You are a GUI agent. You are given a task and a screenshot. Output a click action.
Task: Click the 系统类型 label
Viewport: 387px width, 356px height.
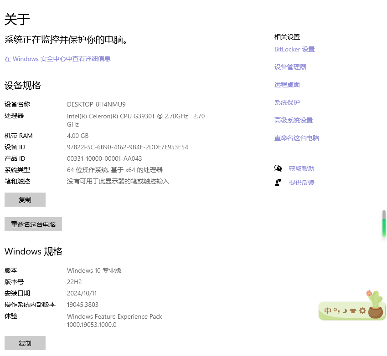point(17,170)
